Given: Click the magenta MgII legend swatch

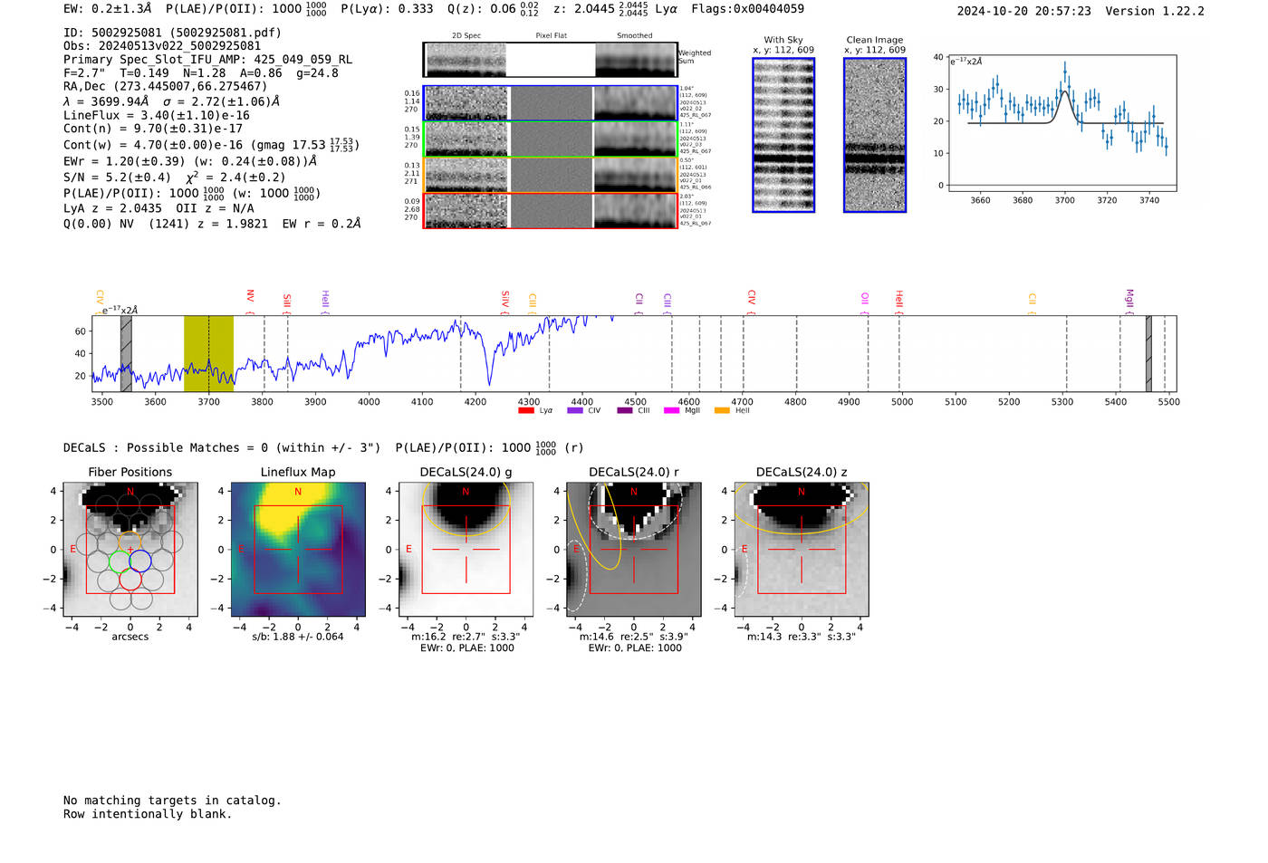Looking at the screenshot, I should tap(671, 411).
